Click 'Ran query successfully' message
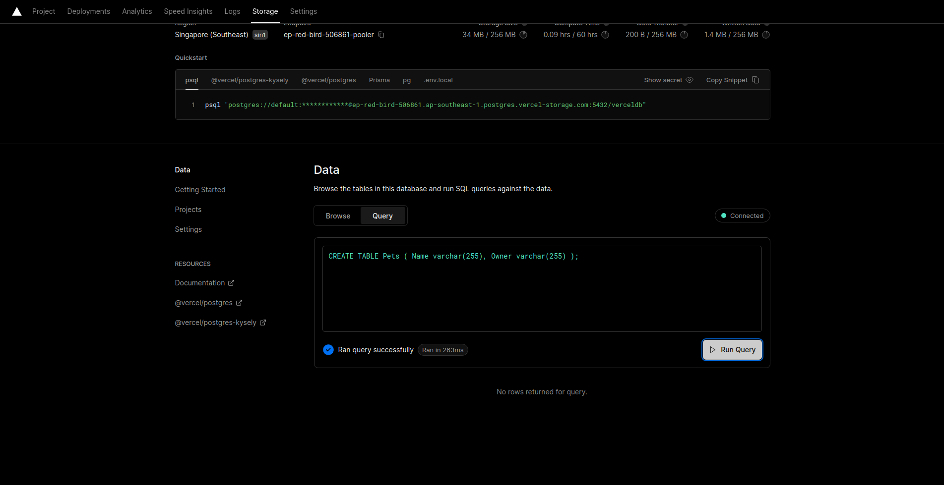Image resolution: width=944 pixels, height=485 pixels. [x=376, y=350]
